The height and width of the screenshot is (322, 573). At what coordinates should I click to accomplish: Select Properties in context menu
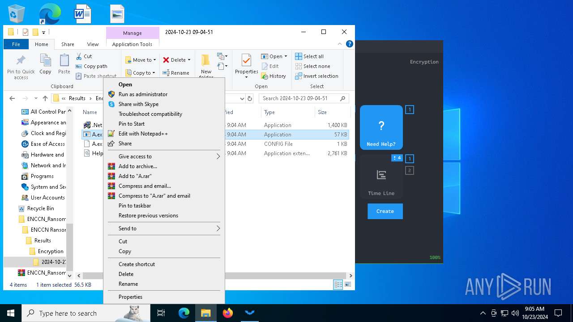(164, 297)
